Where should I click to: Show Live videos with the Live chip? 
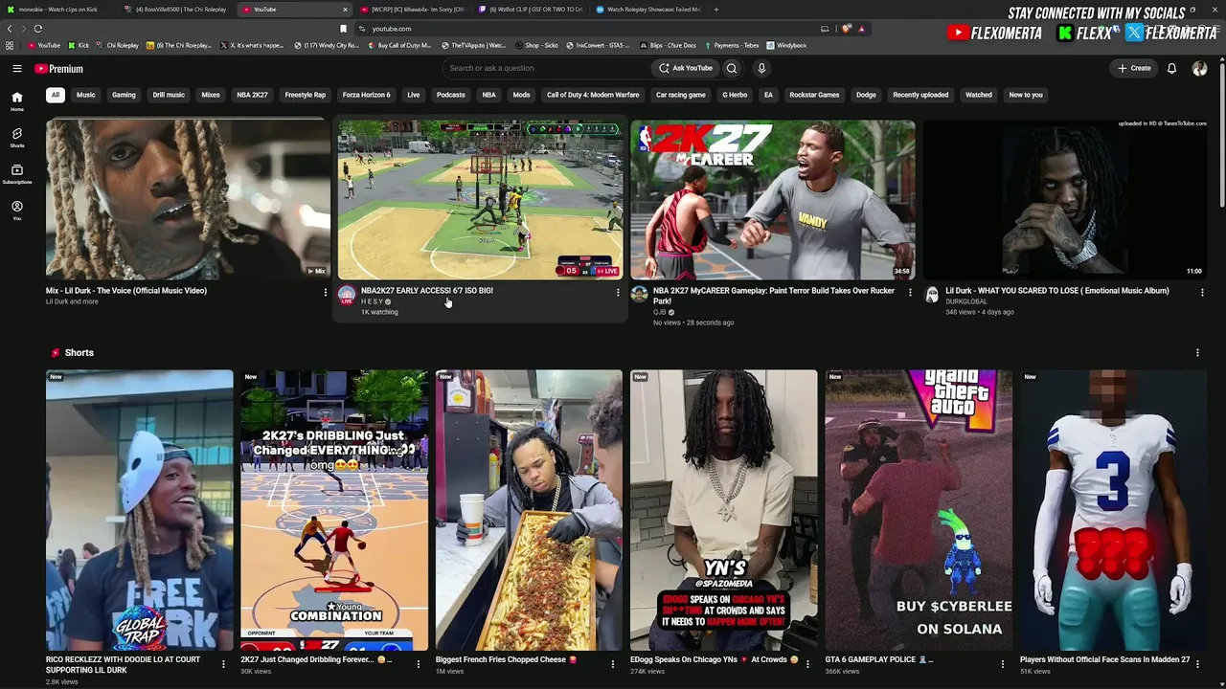[414, 95]
